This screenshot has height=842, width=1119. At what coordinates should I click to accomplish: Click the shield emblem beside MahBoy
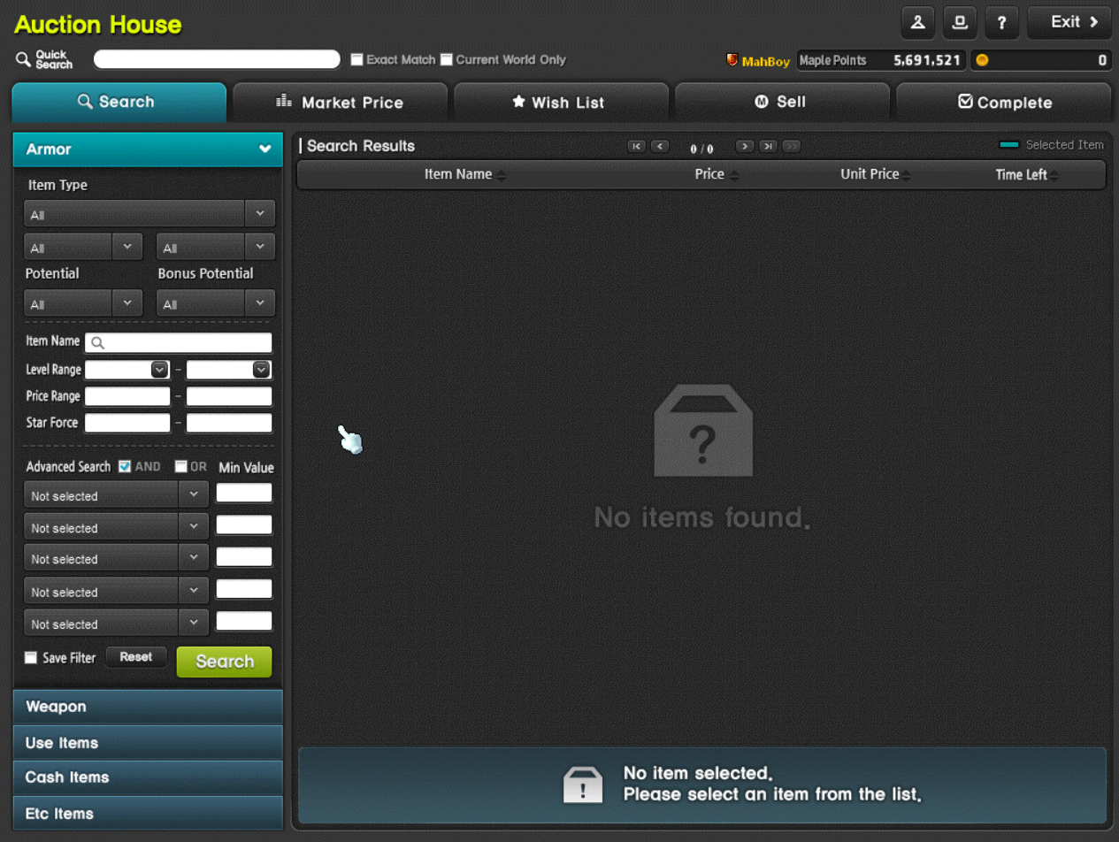tap(732, 60)
